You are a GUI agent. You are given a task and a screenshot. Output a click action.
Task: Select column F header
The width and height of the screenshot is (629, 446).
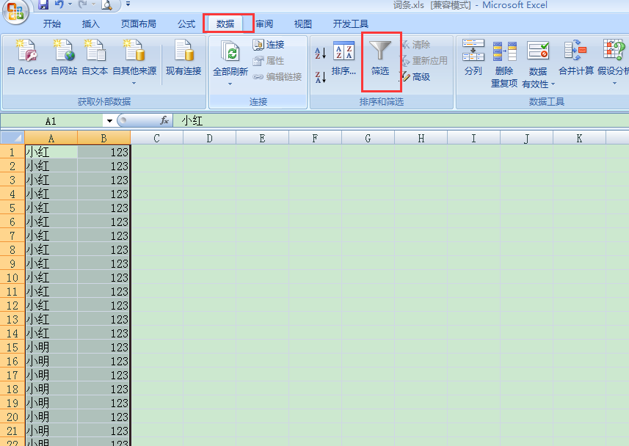click(x=316, y=139)
